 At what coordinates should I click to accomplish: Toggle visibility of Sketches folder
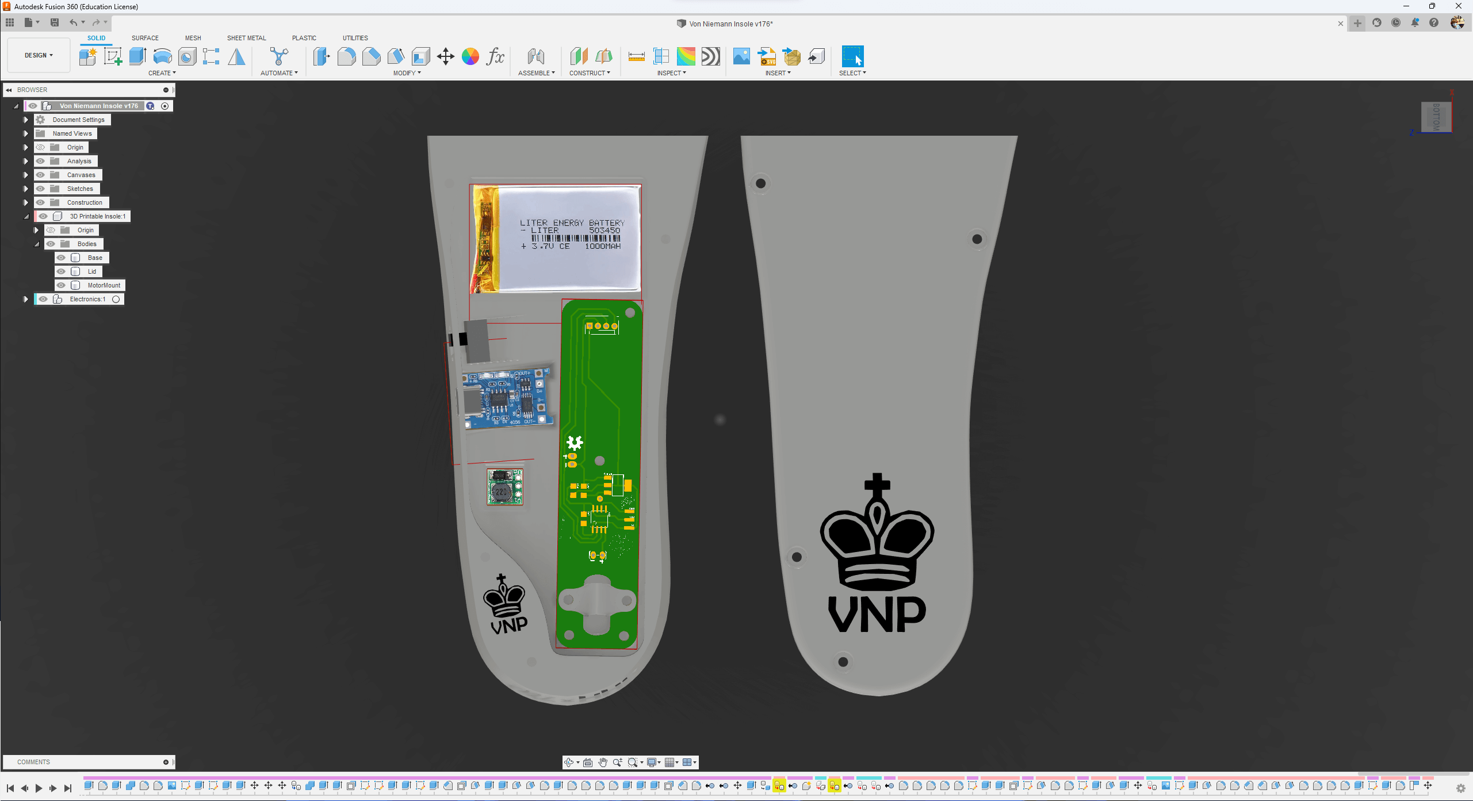pos(40,189)
